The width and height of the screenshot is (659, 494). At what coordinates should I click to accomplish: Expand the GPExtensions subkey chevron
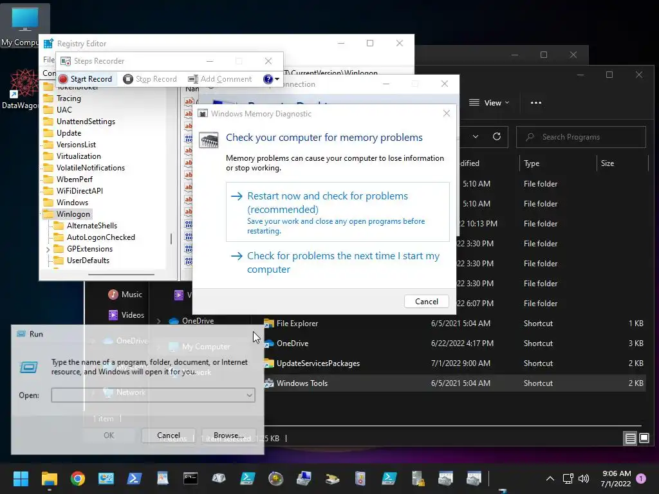pos(48,250)
